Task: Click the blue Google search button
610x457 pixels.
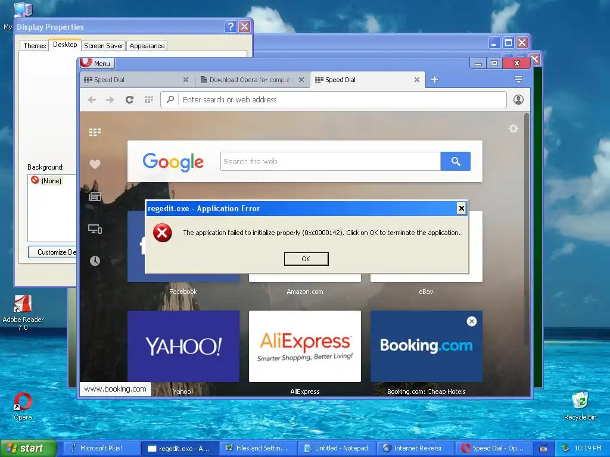Action: click(x=456, y=161)
